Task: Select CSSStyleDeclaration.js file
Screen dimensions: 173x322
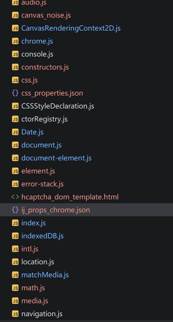Action: point(58,106)
